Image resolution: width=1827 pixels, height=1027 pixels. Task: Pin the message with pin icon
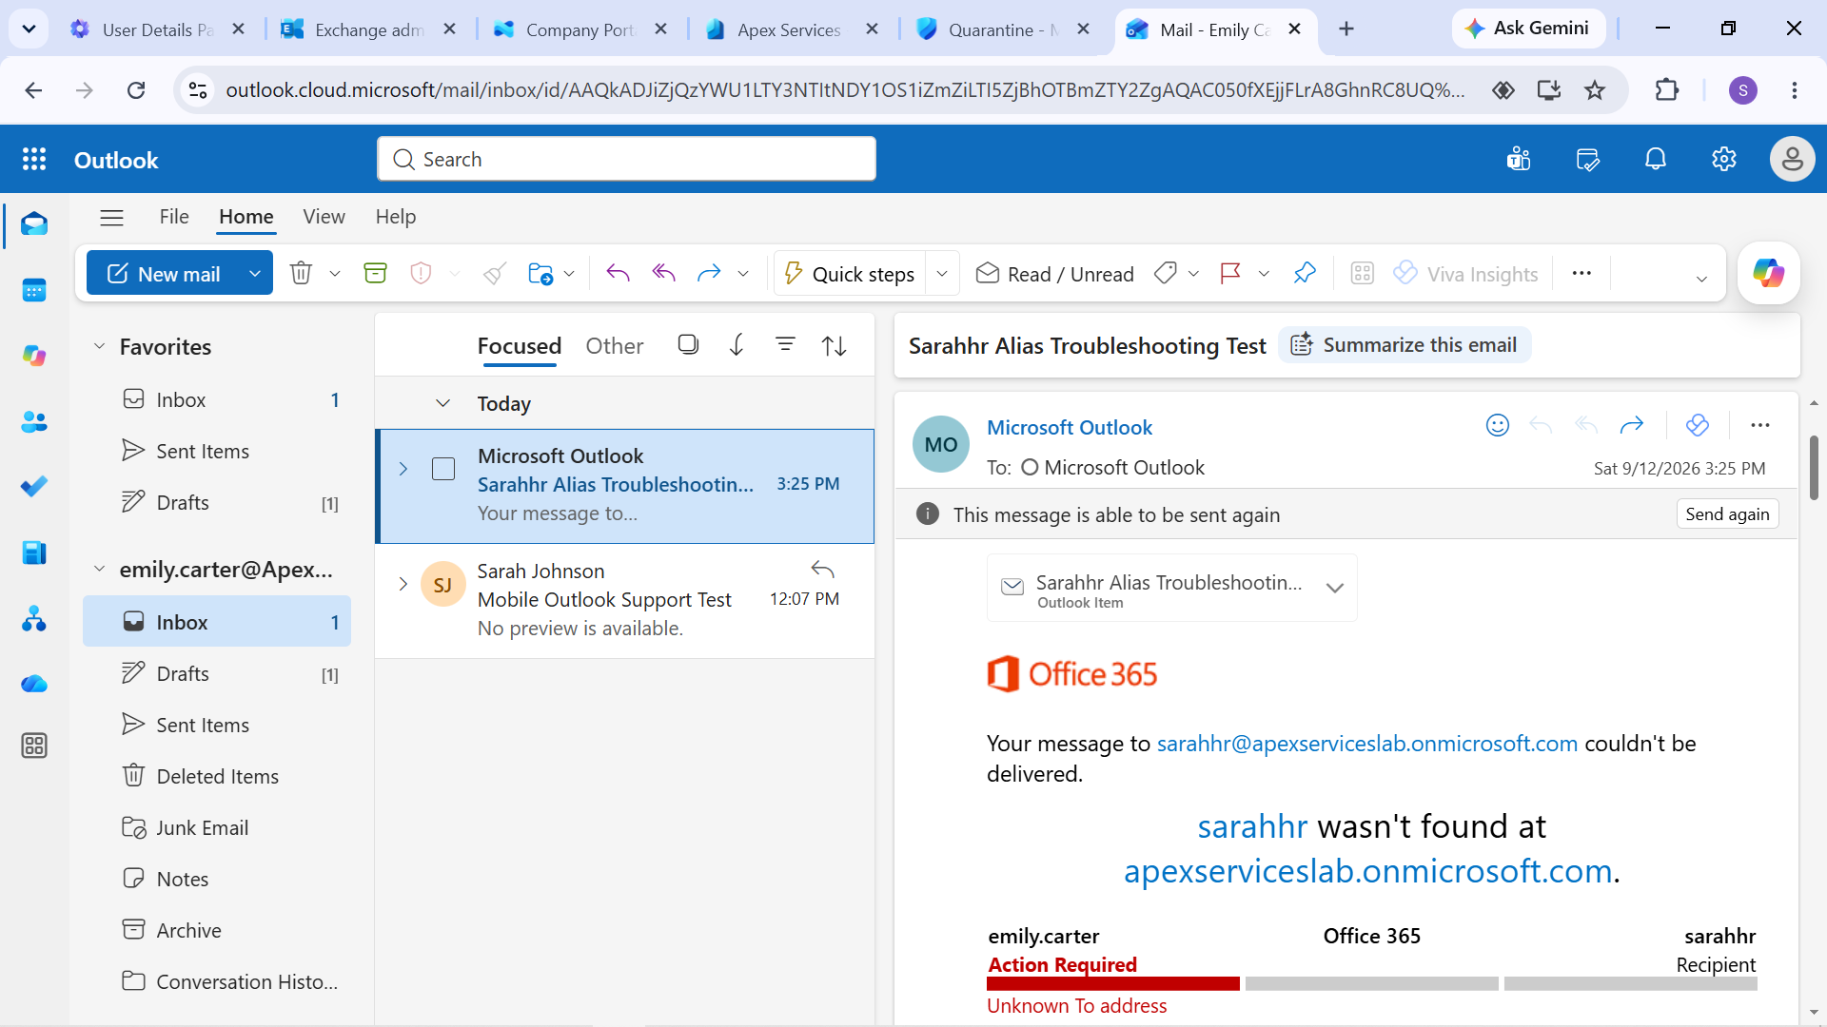1305,274
